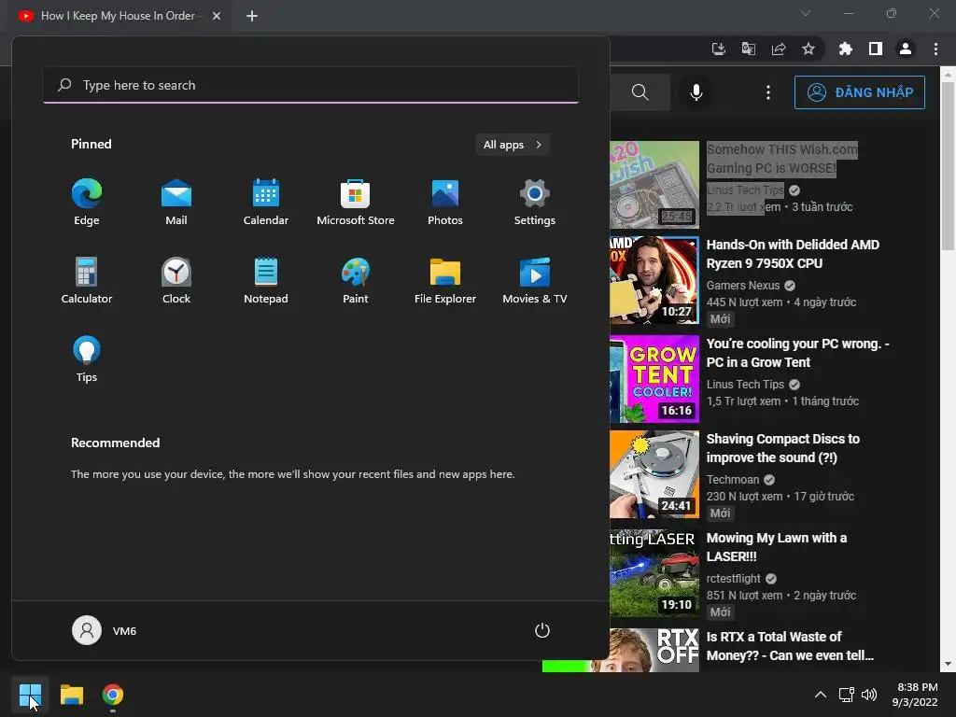Focus the Type here to search box
This screenshot has height=717, width=956.
pyautogui.click(x=310, y=85)
